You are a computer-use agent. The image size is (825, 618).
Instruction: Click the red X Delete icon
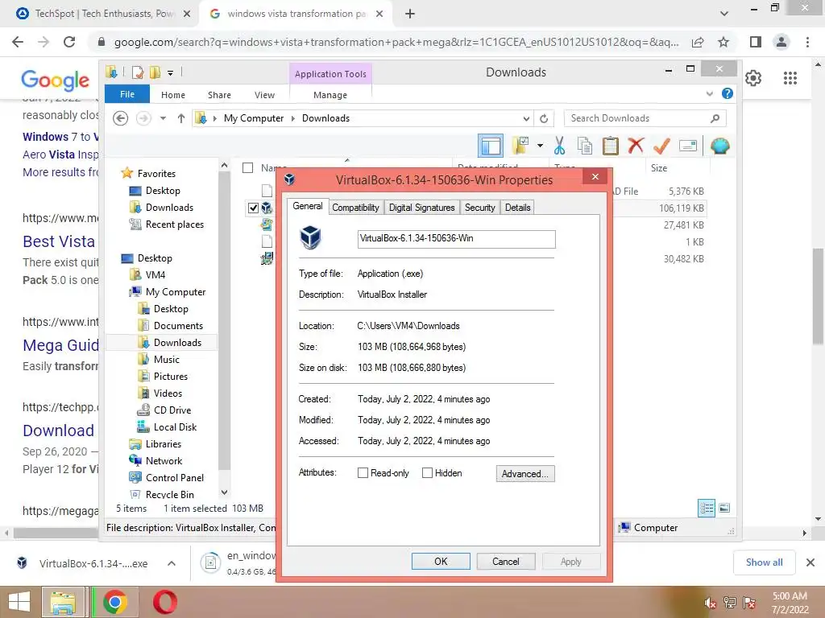coord(636,145)
